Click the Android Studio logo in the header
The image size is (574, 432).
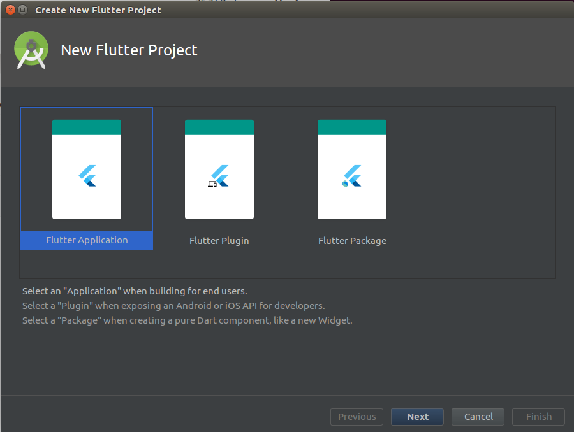31,50
